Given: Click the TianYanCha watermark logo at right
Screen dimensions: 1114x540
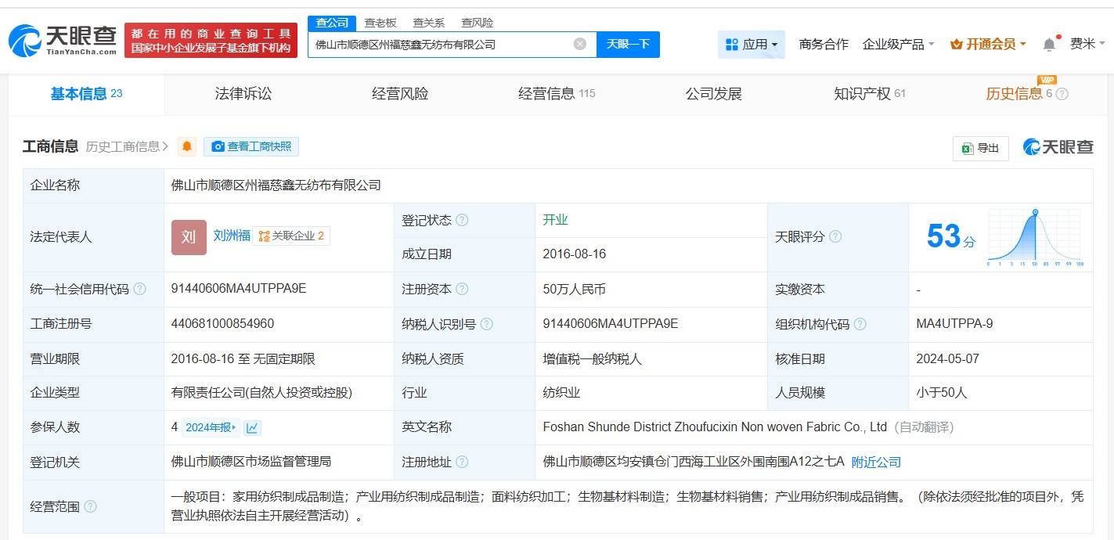Looking at the screenshot, I should point(1058,147).
